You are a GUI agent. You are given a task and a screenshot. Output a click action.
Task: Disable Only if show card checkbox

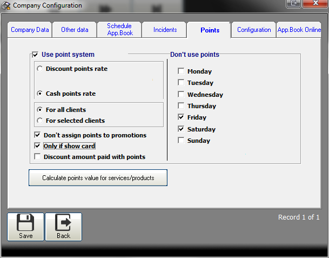[37, 146]
